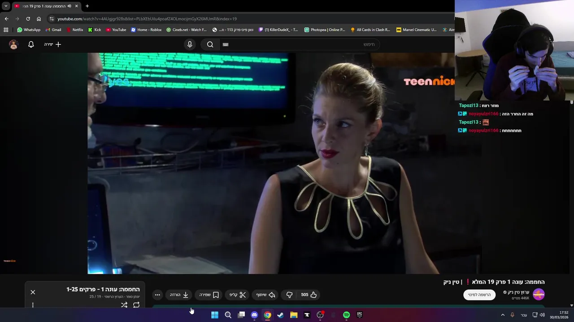The image size is (574, 322).
Task: Open the YouTube account avatar menu
Action: point(13,44)
